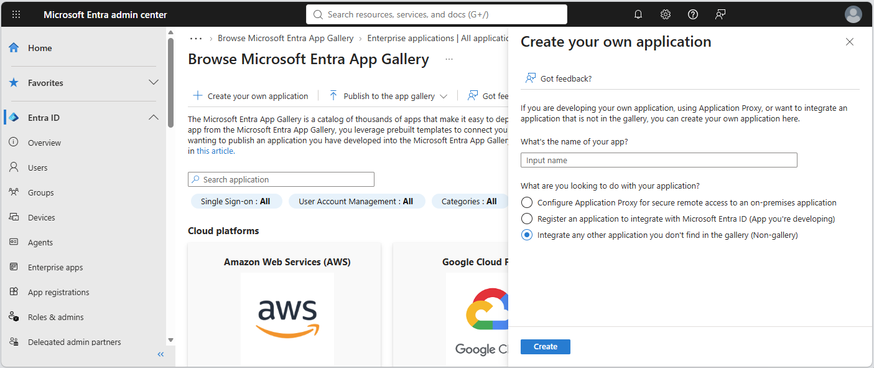
Task: Open the Single Sign-on filter
Action: [x=236, y=201]
